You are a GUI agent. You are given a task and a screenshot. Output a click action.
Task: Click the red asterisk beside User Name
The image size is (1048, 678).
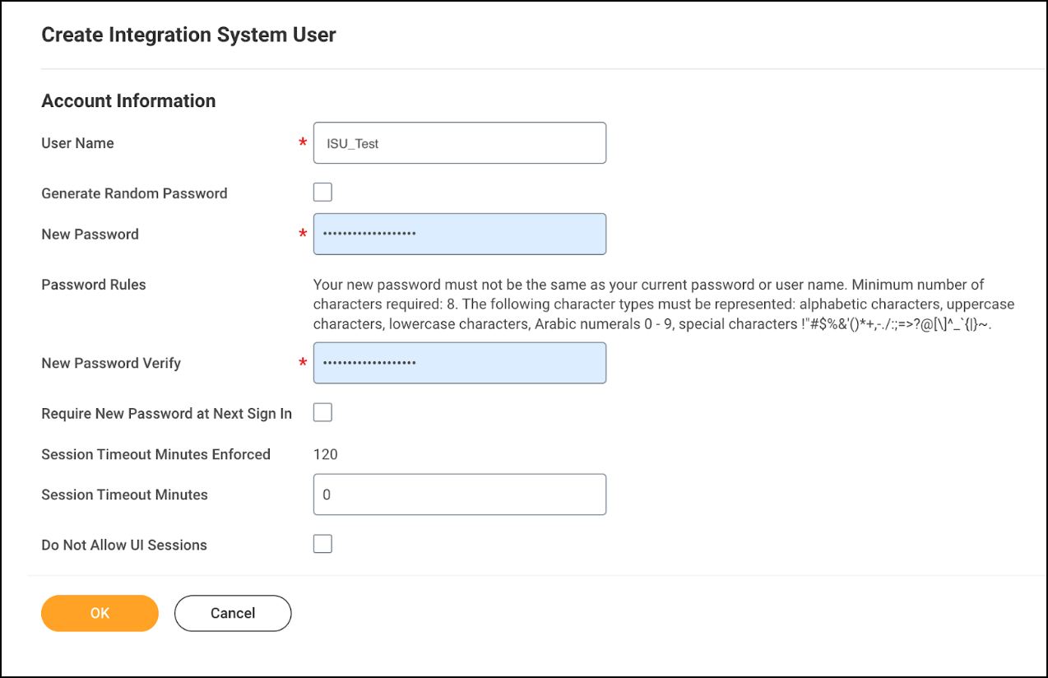point(301,141)
